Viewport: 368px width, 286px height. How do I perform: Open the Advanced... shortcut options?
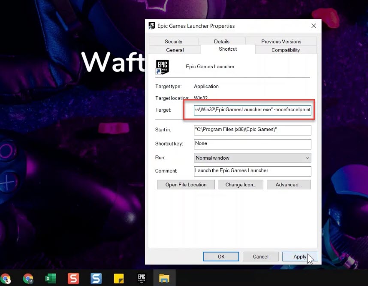coord(289,185)
